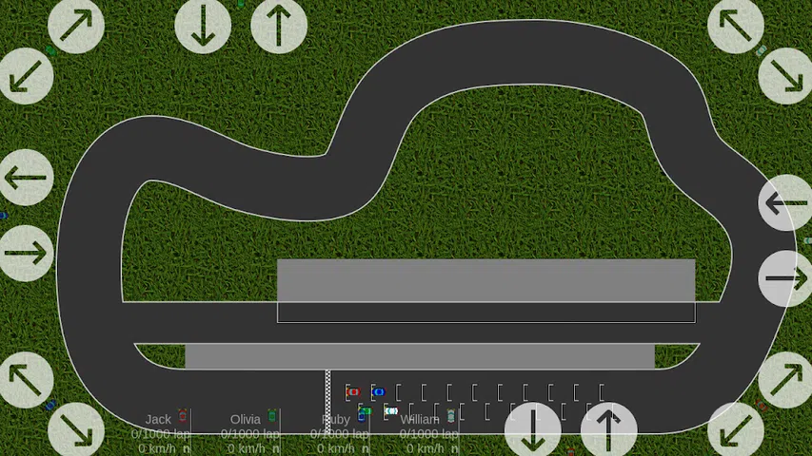Tap the up arrow at the top center
812x456 pixels.
[x=279, y=26]
